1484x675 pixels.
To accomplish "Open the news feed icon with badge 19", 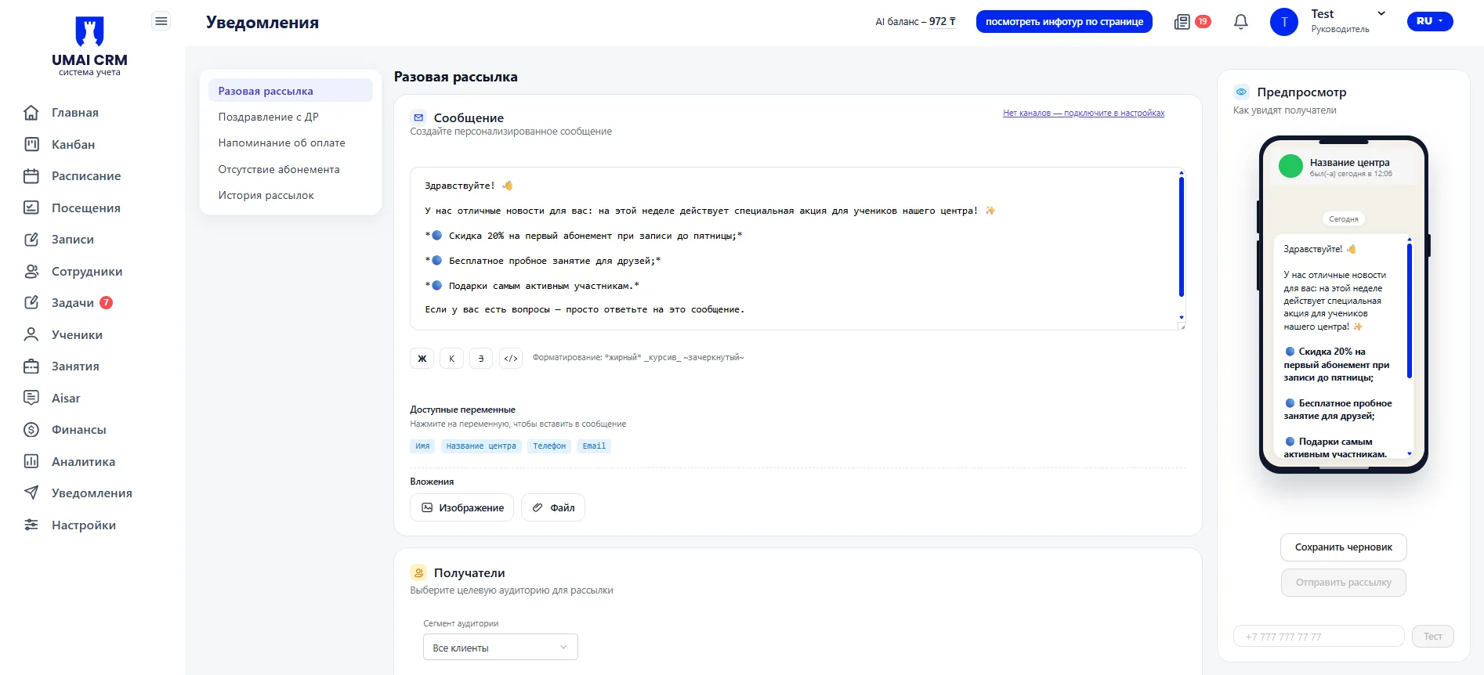I will coord(1182,22).
